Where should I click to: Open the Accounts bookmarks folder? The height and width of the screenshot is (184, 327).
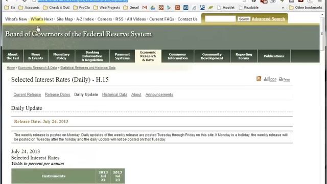pos(29,8)
